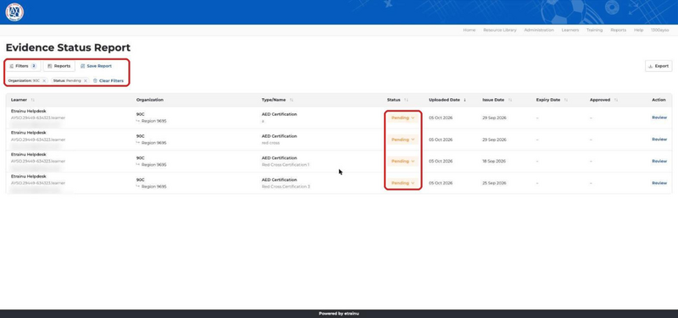The image size is (678, 318).
Task: Click Save Report
Action: coord(96,66)
